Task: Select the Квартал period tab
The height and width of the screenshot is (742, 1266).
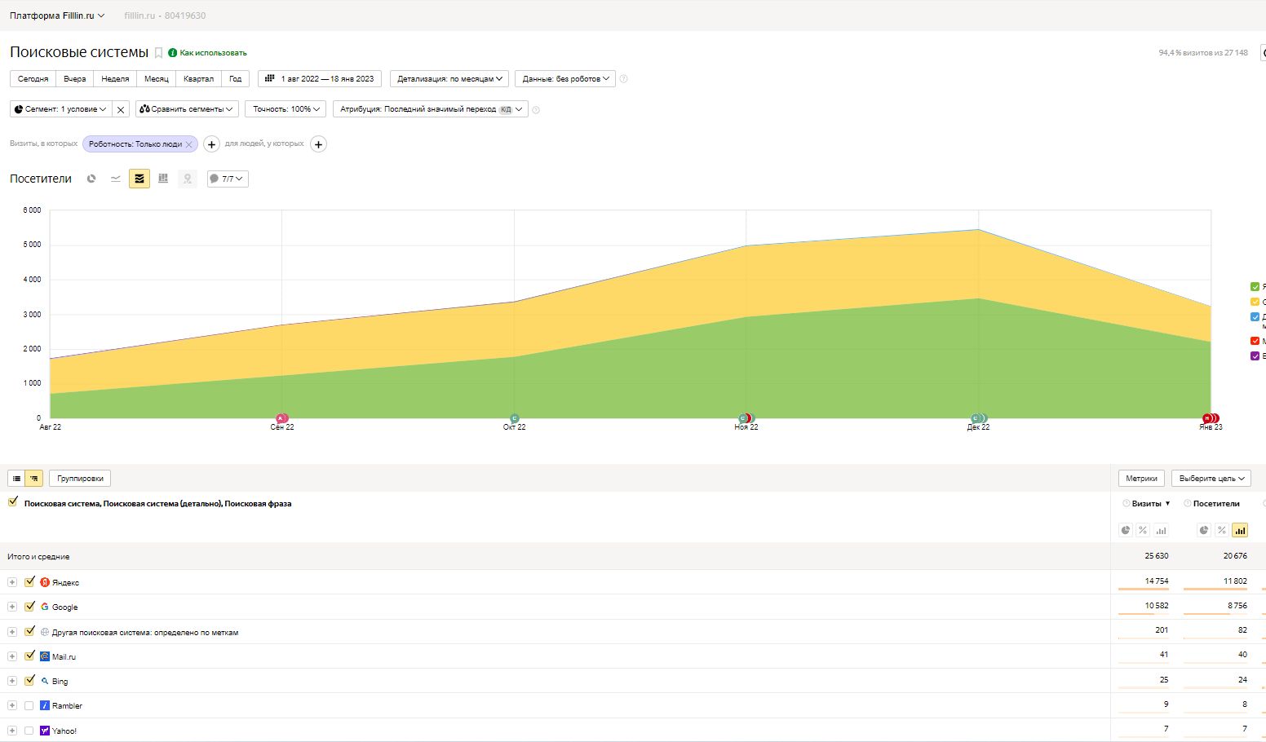Action: [x=198, y=79]
